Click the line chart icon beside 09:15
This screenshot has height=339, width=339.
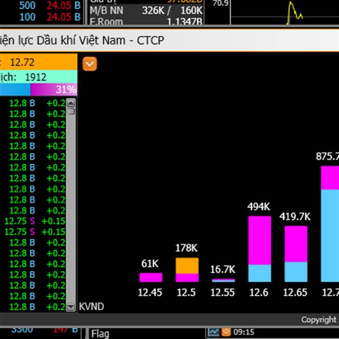(214, 332)
